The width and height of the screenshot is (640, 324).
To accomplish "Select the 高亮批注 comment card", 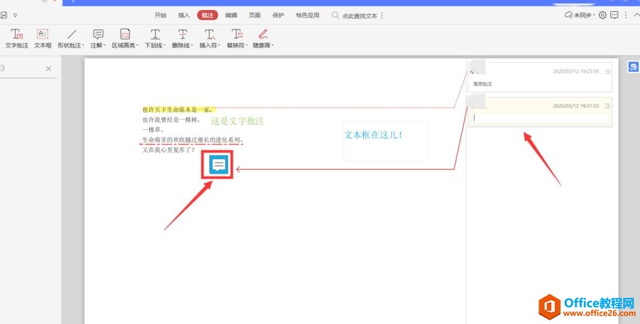I will click(540, 77).
